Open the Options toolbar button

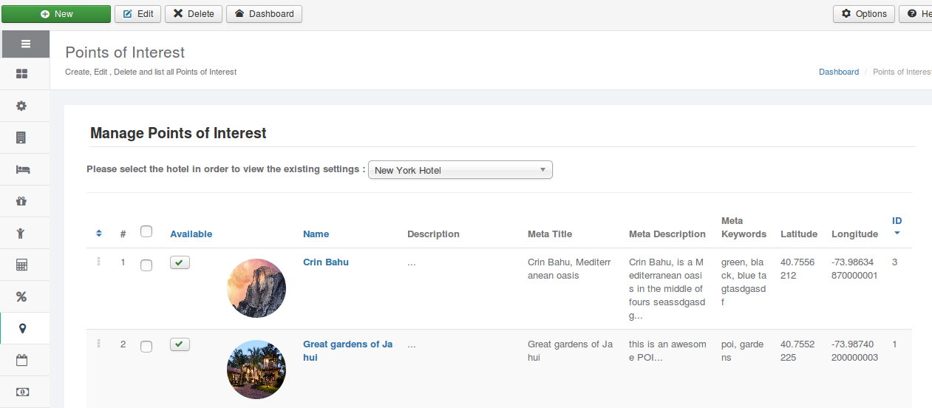(x=864, y=14)
